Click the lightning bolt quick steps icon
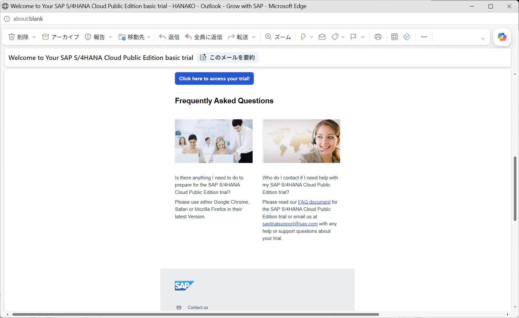The image size is (519, 318). 303,37
